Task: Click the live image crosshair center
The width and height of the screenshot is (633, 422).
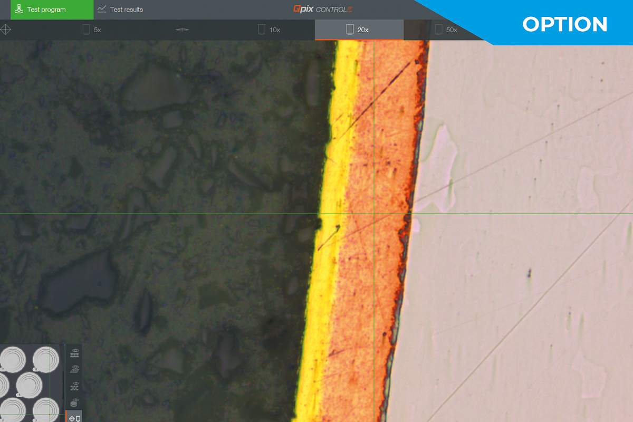Action: [373, 214]
